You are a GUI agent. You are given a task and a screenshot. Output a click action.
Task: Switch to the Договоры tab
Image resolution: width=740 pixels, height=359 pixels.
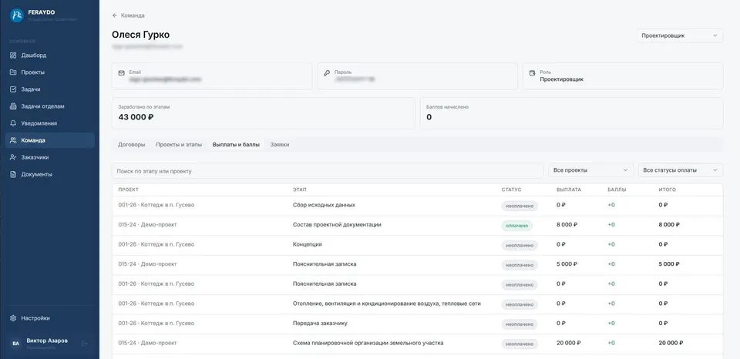click(131, 145)
